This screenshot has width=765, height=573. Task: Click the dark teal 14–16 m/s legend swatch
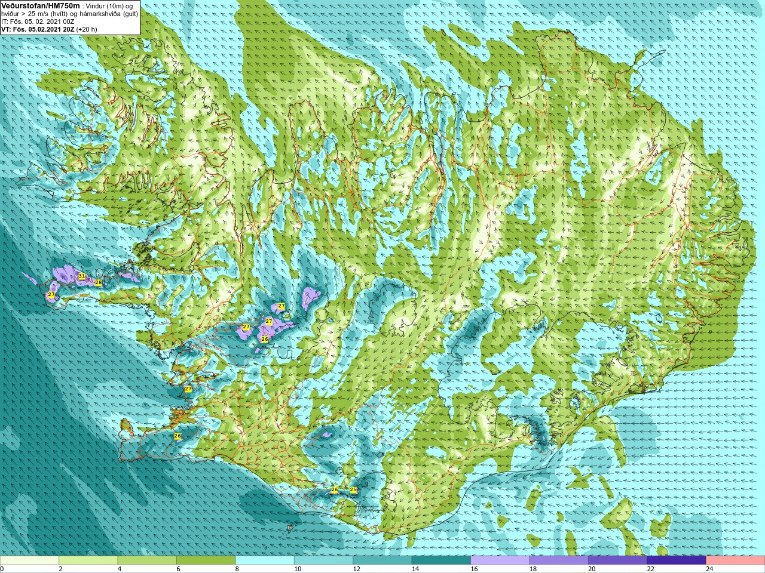click(441, 560)
